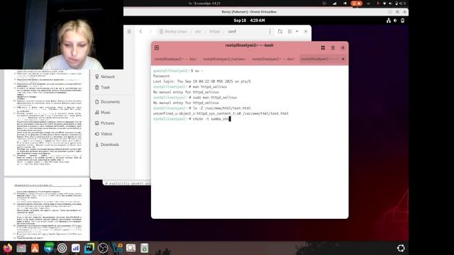454x255 pixels.
Task: Open the magnifier viewer app in dock
Action: (131, 248)
